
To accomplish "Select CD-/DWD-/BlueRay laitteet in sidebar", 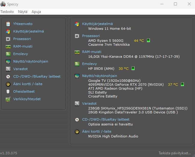I will pyautogui.click(x=37, y=76).
